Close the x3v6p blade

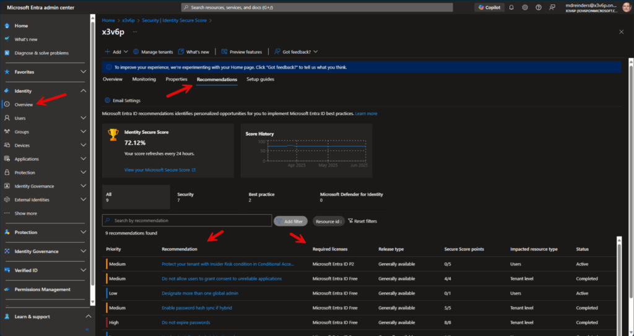pyautogui.click(x=622, y=32)
